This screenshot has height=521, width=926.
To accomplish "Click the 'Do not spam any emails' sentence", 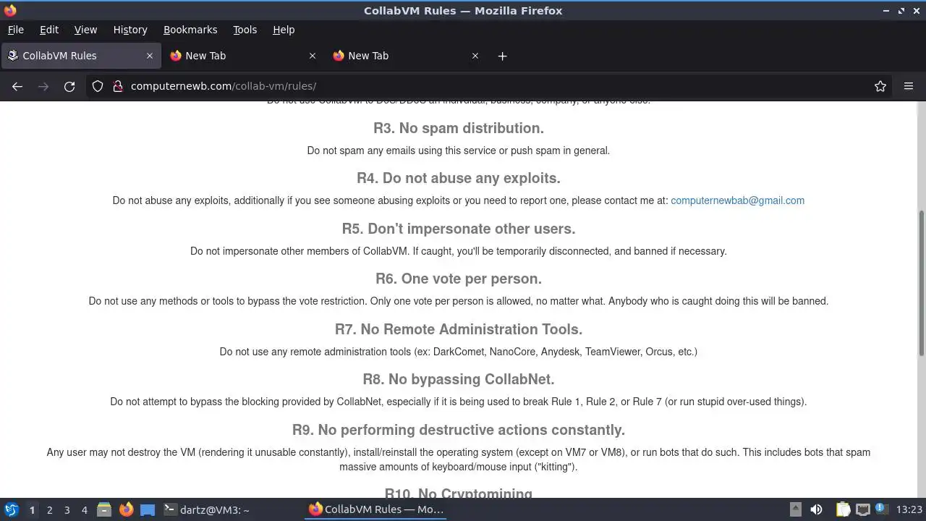I will (459, 151).
